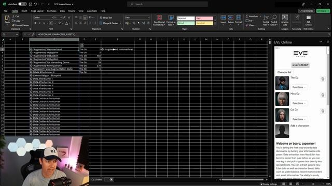Screen dimensions: 332x186
Task: Open Gal Oz Functions dropdown
Action: (x=299, y=119)
